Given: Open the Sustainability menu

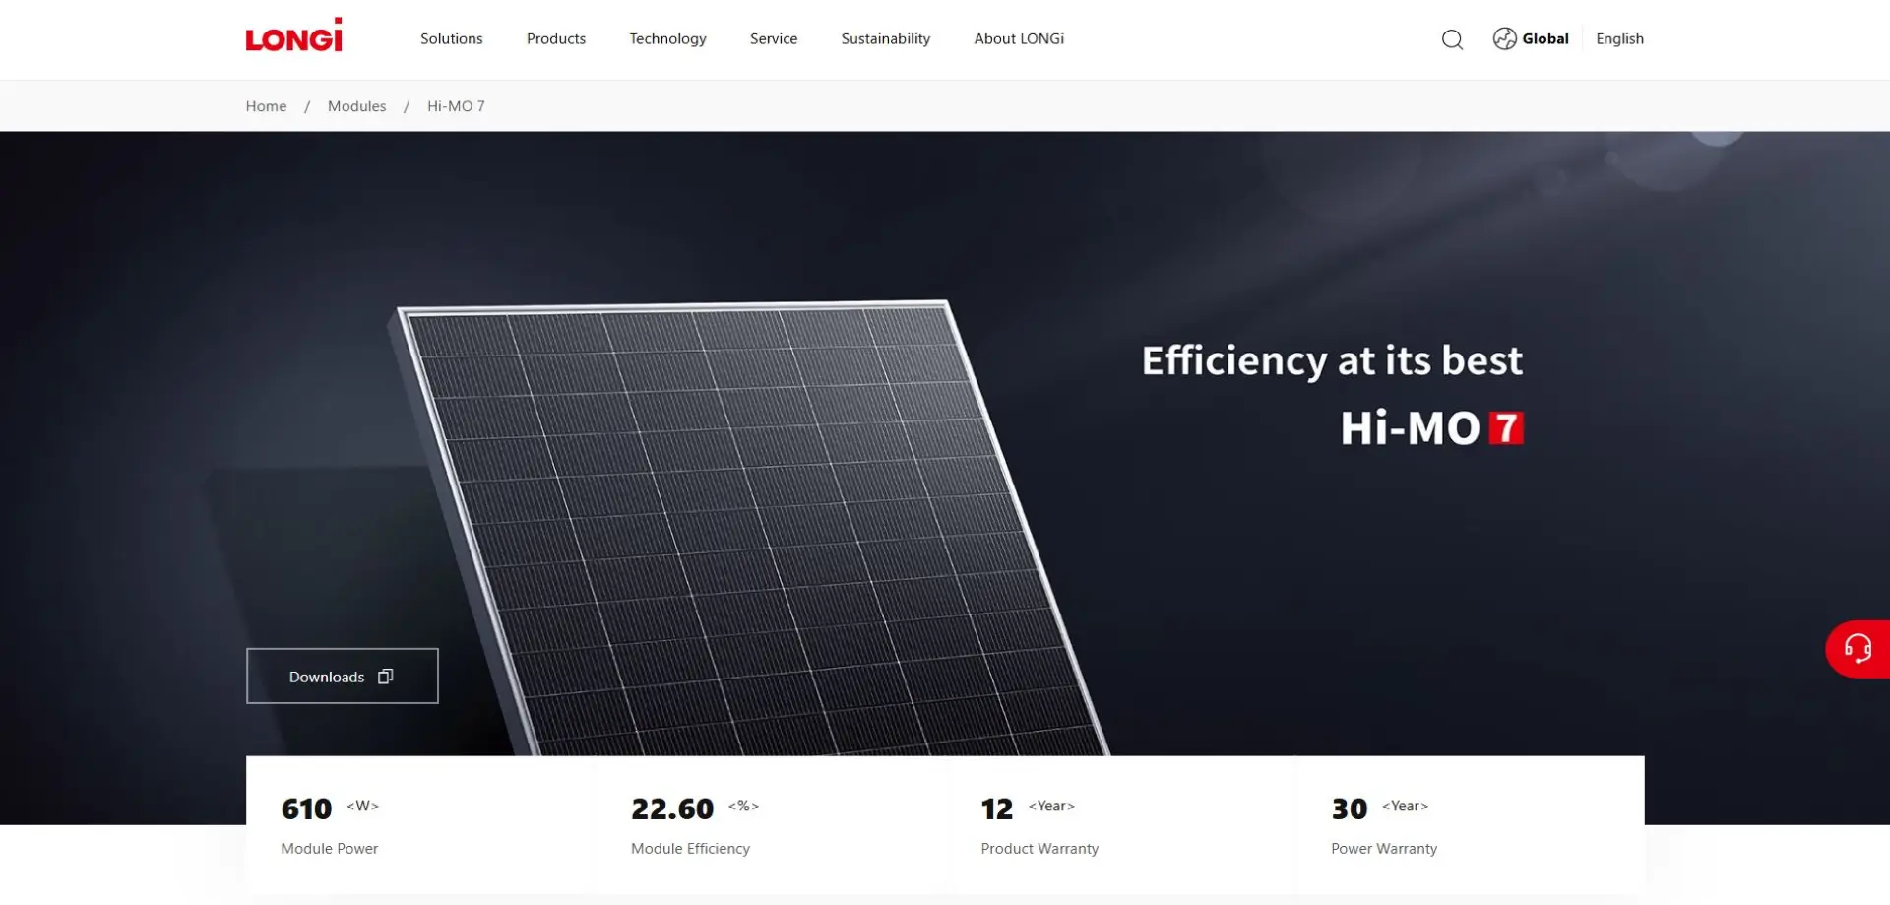Looking at the screenshot, I should point(886,38).
